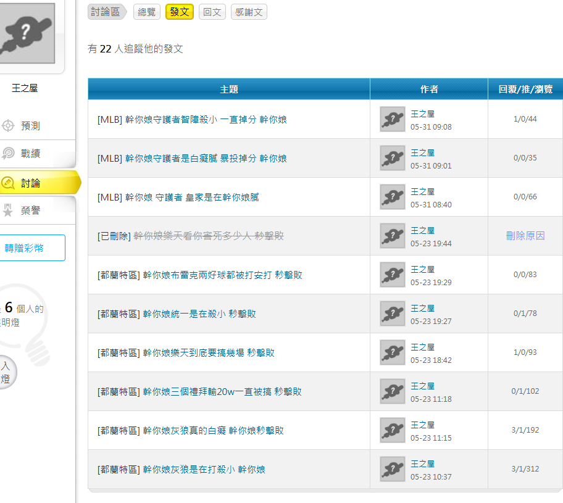Select author avatar in the 05-31 08:40 row

pyautogui.click(x=393, y=197)
